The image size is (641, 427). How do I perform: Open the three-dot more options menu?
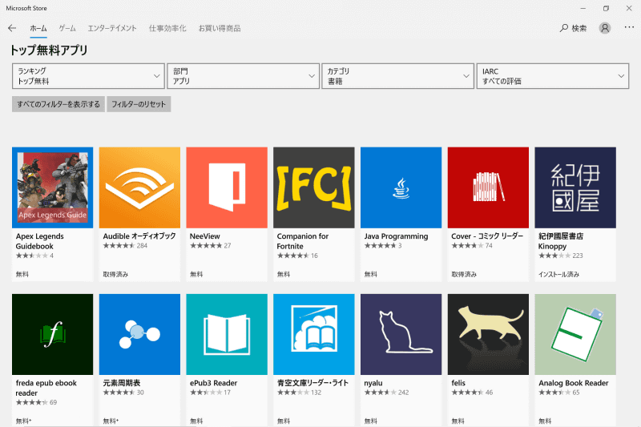[629, 27]
